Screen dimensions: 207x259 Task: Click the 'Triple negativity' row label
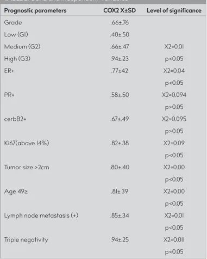click(x=26, y=240)
